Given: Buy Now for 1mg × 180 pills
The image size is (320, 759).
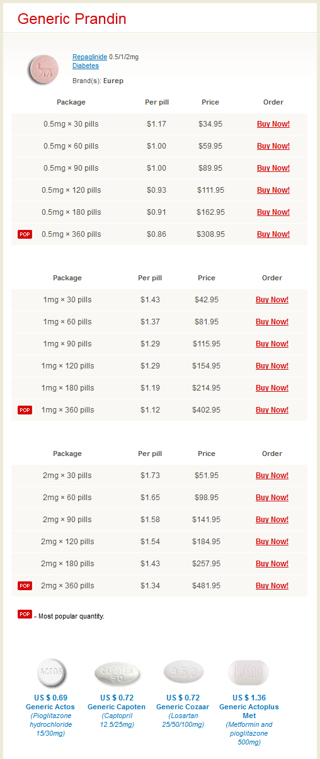Looking at the screenshot, I should [x=272, y=388].
